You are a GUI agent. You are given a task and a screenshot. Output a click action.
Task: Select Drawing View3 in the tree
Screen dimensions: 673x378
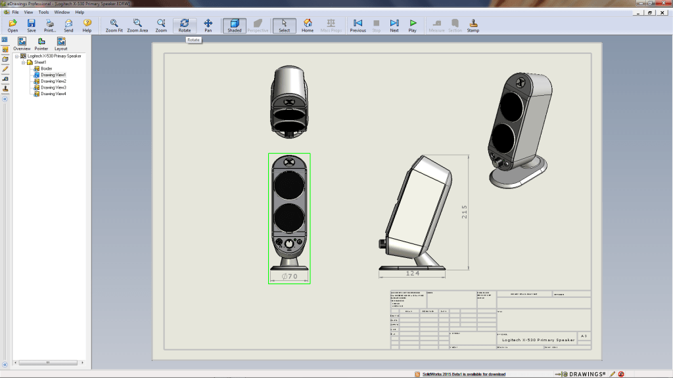pyautogui.click(x=53, y=87)
